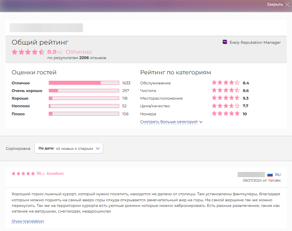Click the 8.6 score for Чистота
This screenshot has width=292, height=231.
[246, 91]
